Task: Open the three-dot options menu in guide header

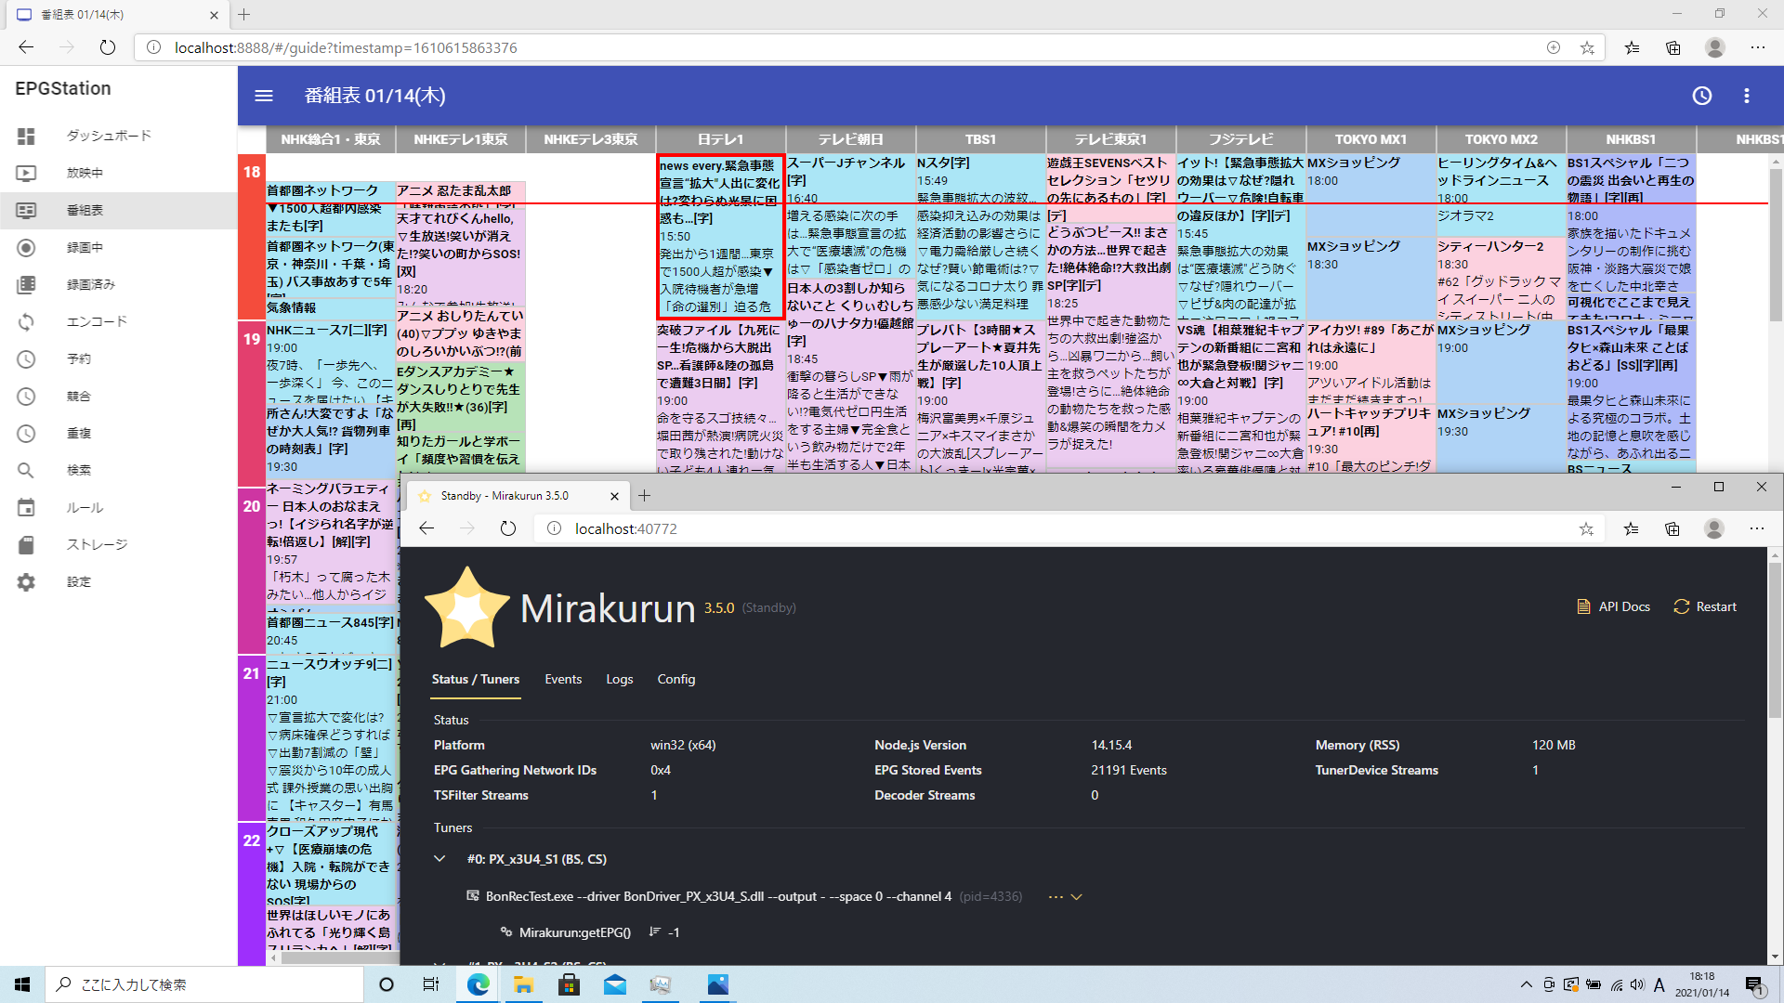Action: 1747,96
